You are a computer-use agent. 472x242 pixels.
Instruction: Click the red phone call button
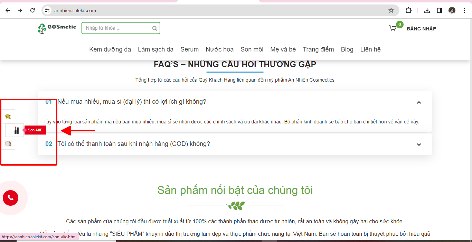pyautogui.click(x=10, y=198)
